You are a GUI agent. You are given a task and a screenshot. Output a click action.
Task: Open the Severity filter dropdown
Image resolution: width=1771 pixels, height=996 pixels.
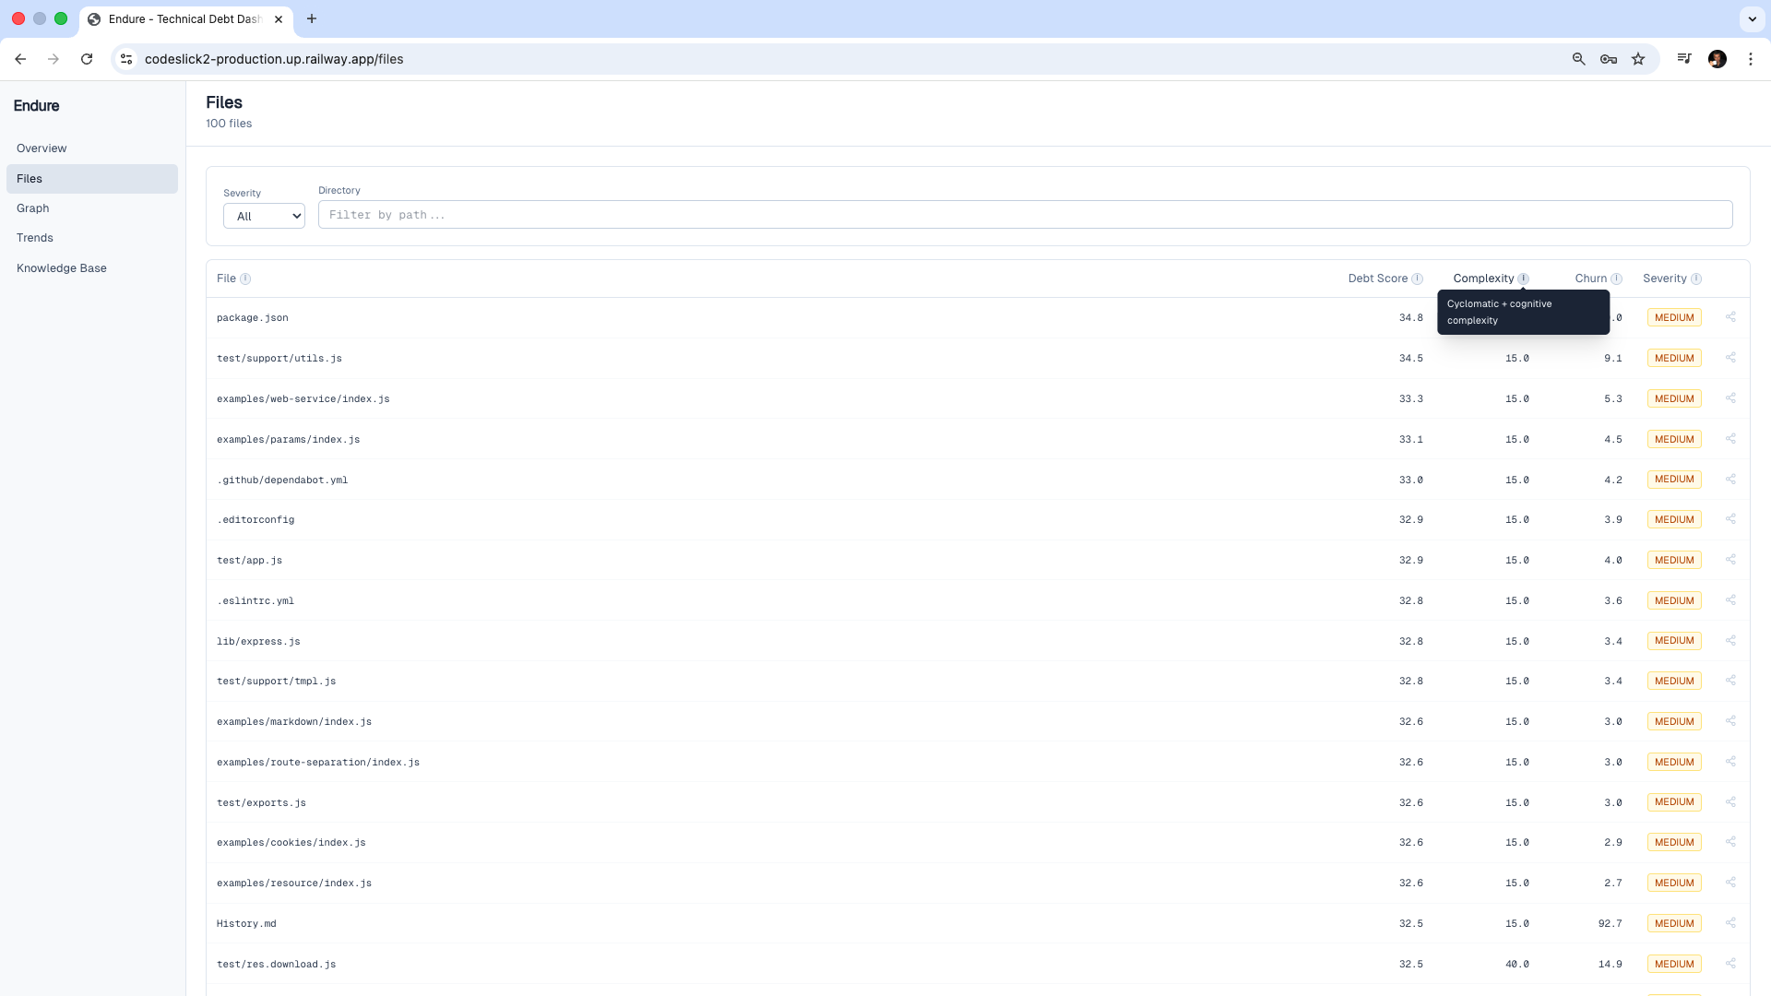pyautogui.click(x=264, y=216)
